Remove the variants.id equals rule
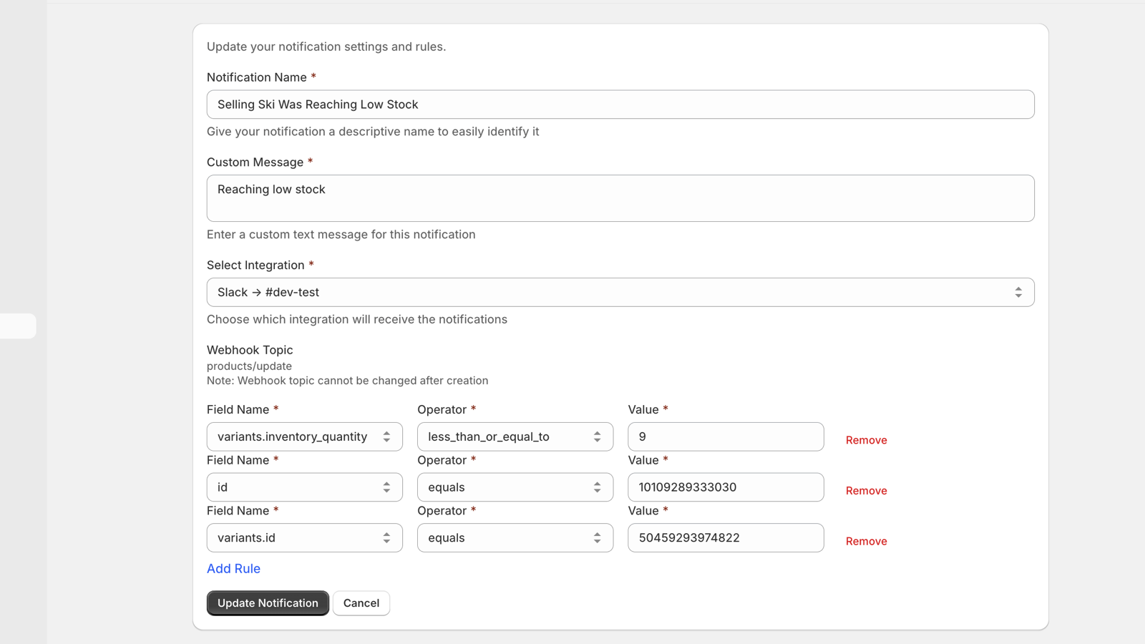Image resolution: width=1145 pixels, height=644 pixels. pyautogui.click(x=866, y=542)
